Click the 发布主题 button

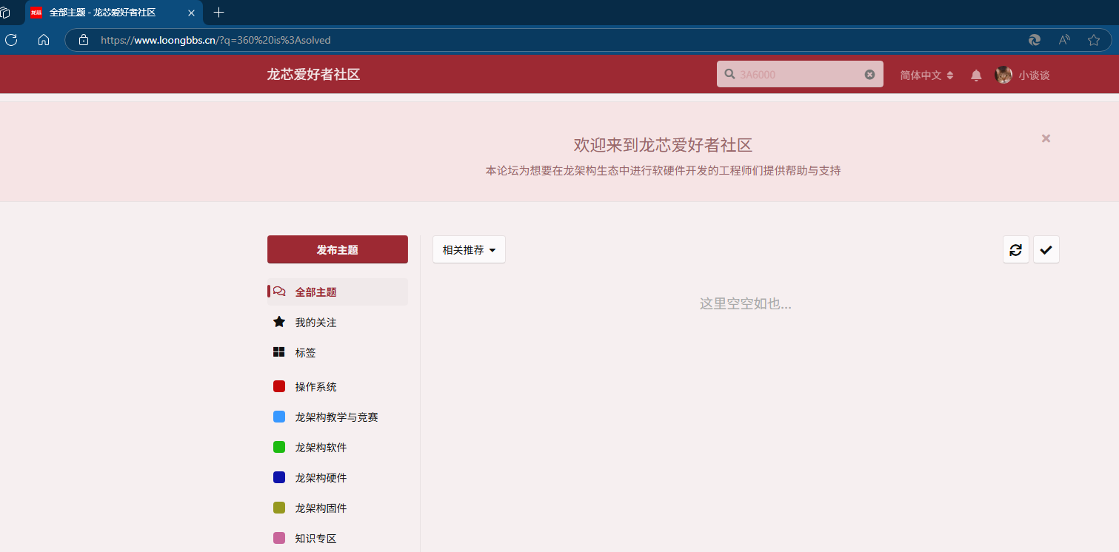click(337, 250)
